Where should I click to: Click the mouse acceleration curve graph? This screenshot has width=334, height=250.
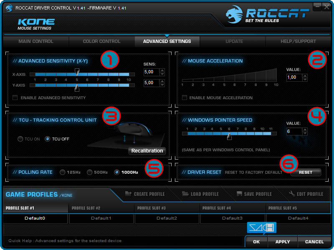tap(229, 75)
